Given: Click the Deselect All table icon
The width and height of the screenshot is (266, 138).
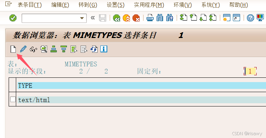Looking at the screenshot, I should coord(84,49).
